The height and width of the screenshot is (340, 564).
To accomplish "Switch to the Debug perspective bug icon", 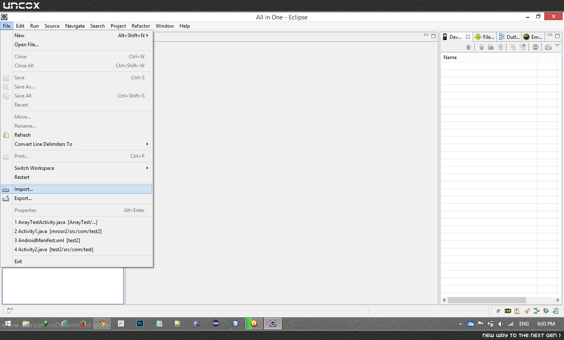I will [x=546, y=311].
